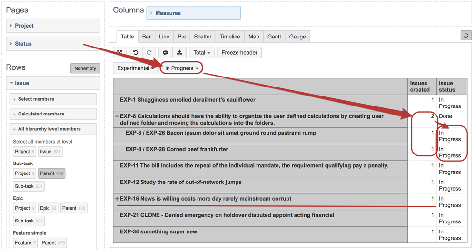Select Project level under Sub-task hierarchy

(x=24, y=173)
